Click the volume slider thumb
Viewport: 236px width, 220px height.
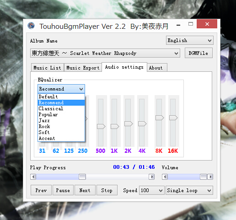pyautogui.click(x=204, y=177)
